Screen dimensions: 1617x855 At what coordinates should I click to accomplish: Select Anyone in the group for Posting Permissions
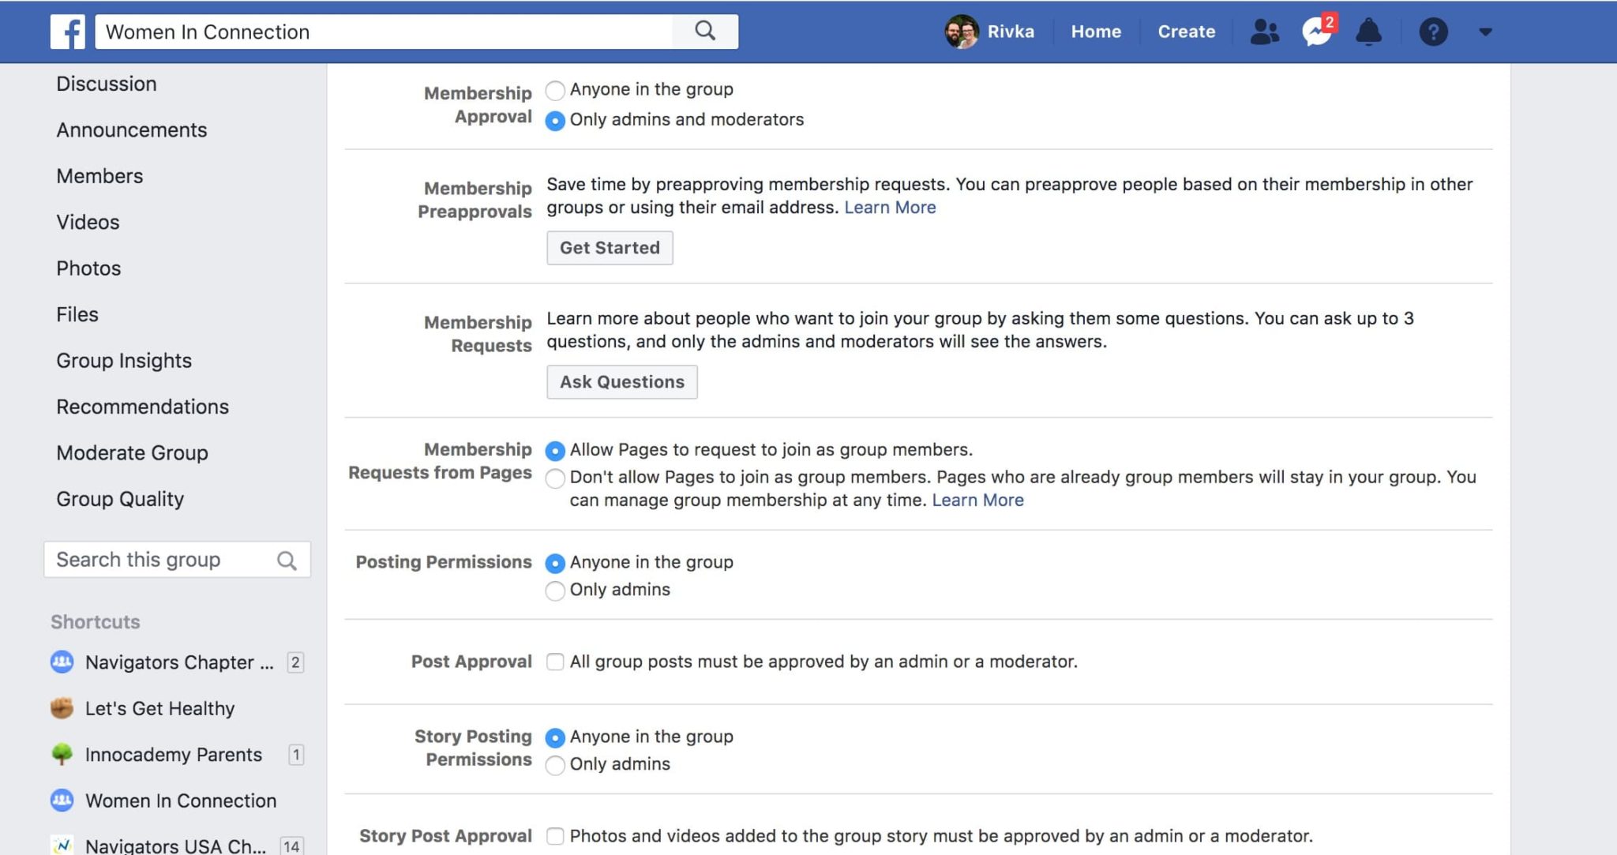555,564
